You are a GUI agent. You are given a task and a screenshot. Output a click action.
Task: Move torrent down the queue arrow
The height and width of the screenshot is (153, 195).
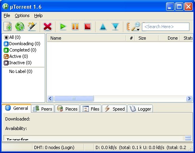click(x=115, y=27)
